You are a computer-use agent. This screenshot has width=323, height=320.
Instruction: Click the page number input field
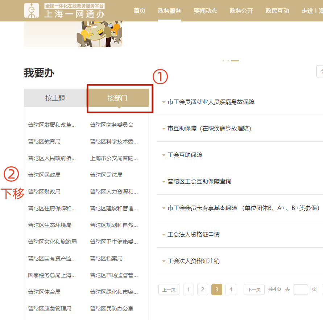pyautogui.click(x=301, y=289)
